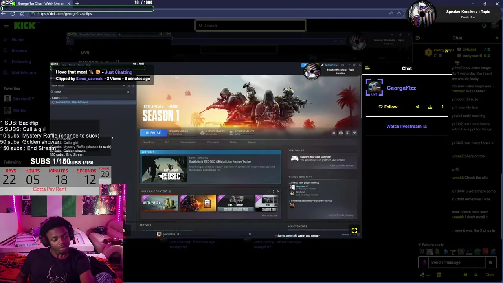
Task: Go to the browser home page
Action: pos(22,13)
